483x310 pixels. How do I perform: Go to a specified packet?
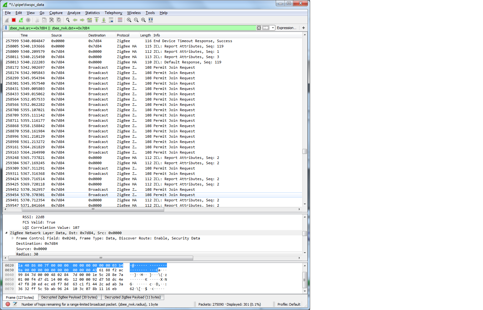[x=89, y=20]
